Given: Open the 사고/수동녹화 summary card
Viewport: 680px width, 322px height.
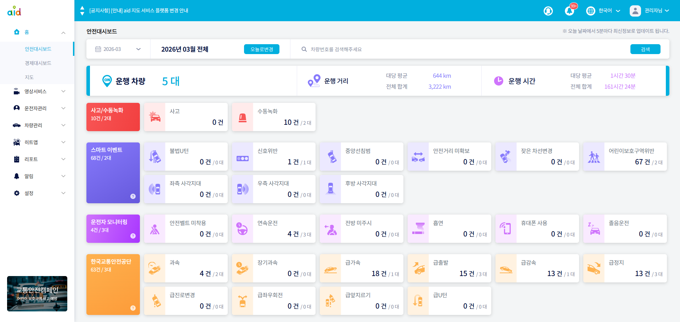Looking at the screenshot, I should tap(113, 117).
